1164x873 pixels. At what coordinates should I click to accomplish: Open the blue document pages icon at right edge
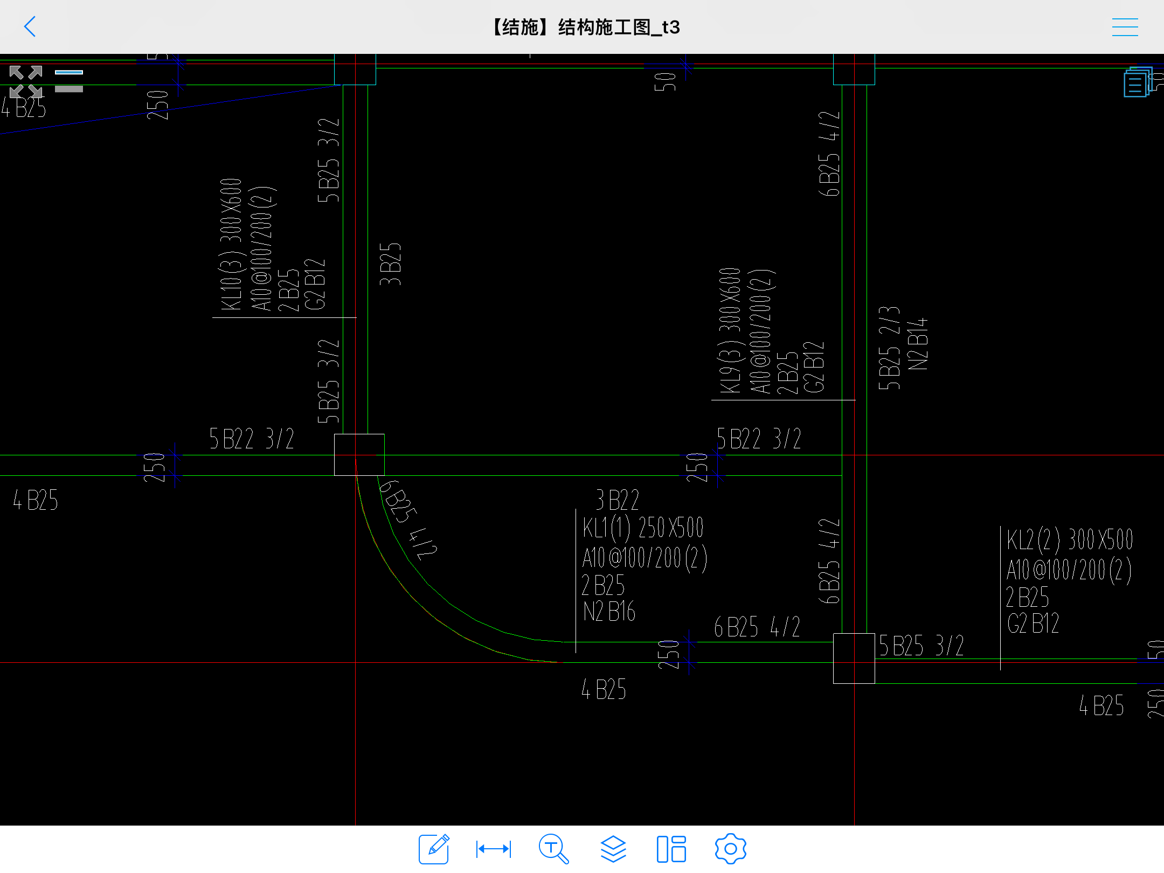coord(1138,82)
